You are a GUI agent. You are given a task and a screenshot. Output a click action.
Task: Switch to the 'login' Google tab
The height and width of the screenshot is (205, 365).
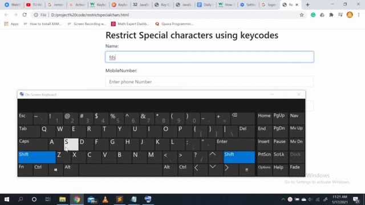(x=269, y=5)
